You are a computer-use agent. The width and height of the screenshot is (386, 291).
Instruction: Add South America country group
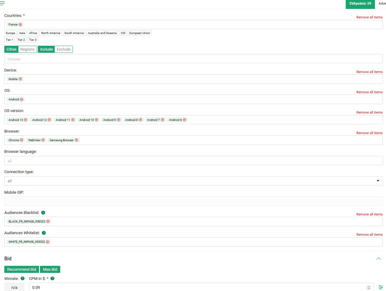[74, 33]
